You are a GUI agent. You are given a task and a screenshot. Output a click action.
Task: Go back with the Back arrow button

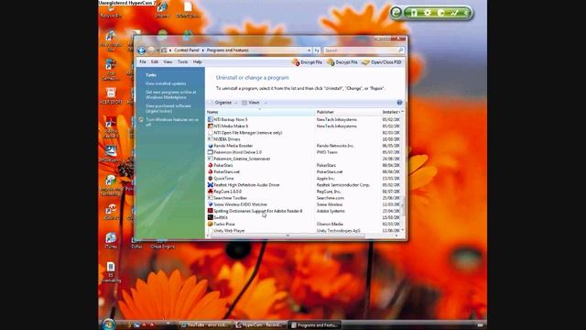[x=141, y=50]
